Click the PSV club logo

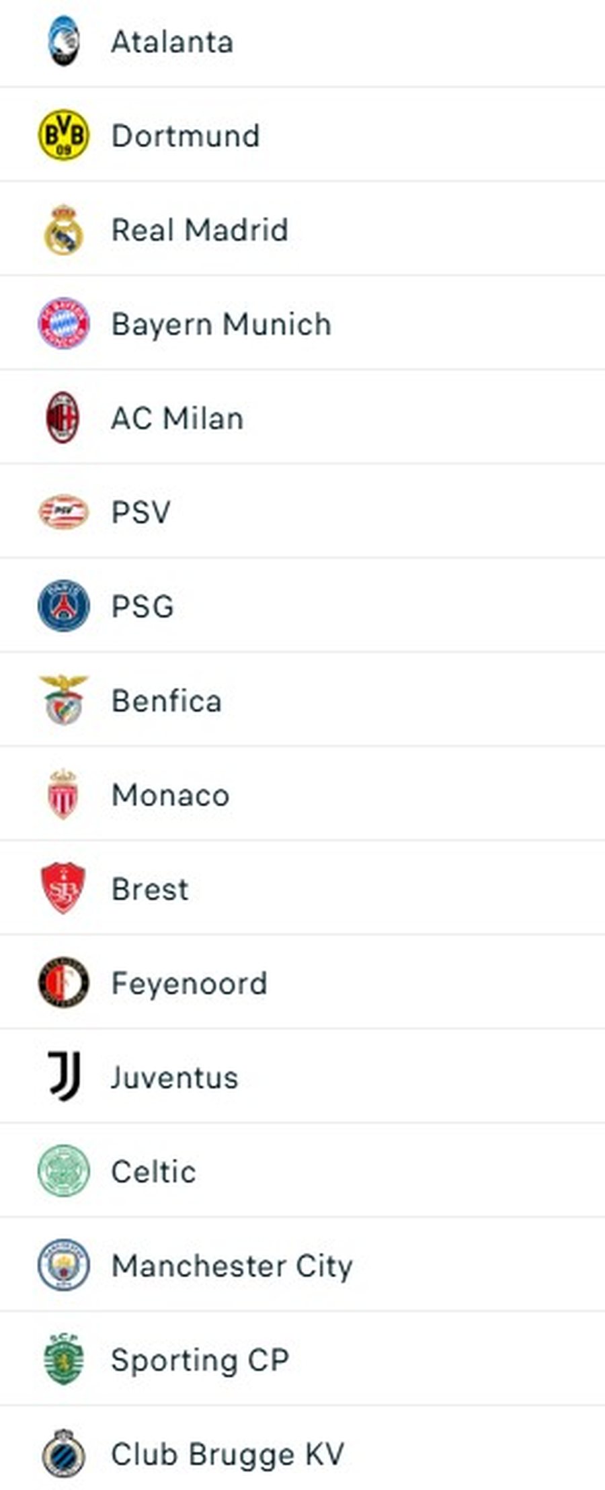point(64,512)
